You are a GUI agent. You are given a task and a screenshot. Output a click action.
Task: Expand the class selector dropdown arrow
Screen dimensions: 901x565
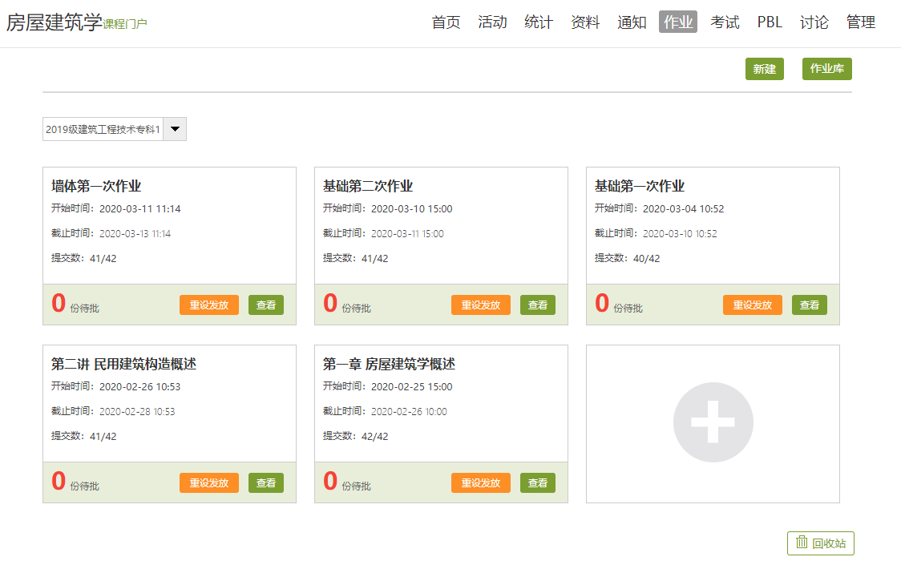175,129
